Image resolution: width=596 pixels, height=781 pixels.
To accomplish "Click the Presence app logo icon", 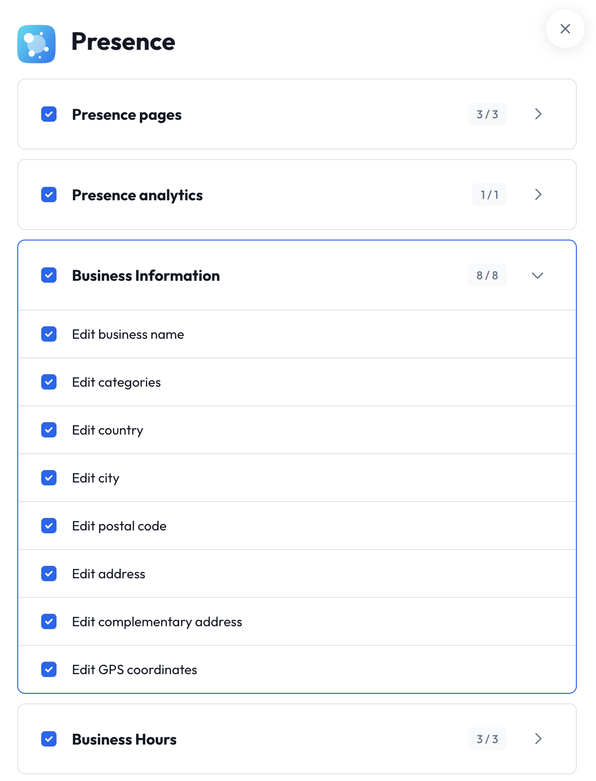I will click(x=36, y=44).
